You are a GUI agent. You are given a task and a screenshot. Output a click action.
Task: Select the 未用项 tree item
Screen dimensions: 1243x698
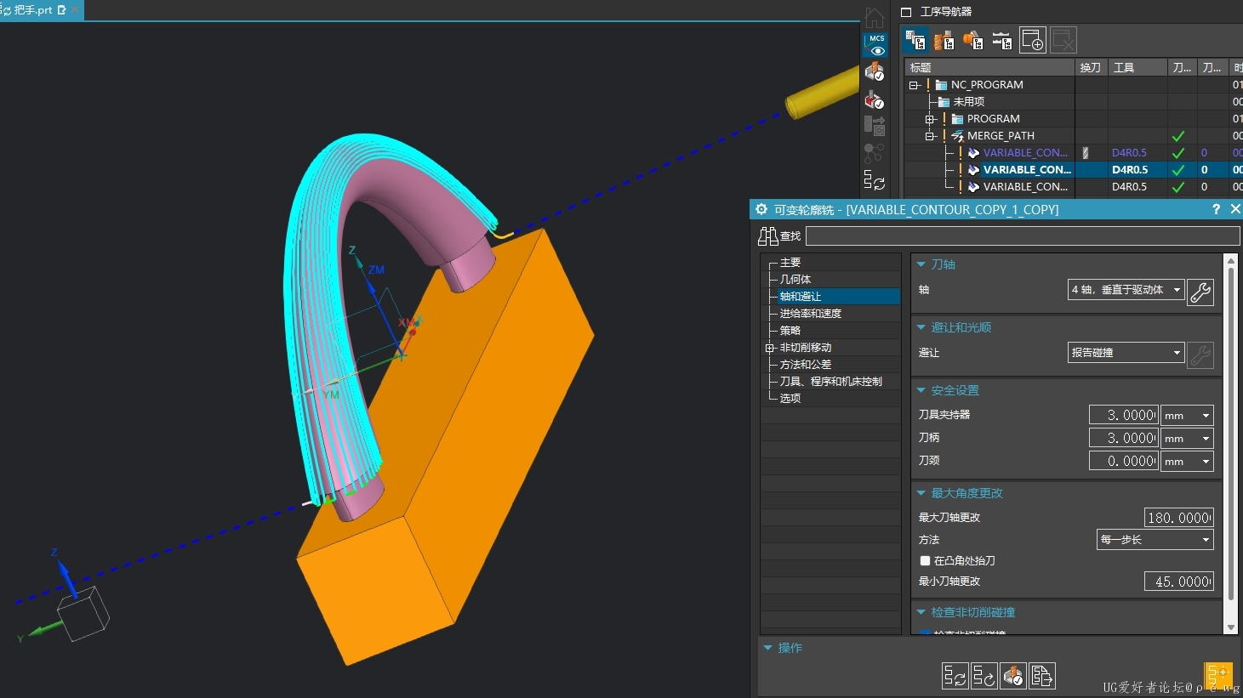[969, 102]
